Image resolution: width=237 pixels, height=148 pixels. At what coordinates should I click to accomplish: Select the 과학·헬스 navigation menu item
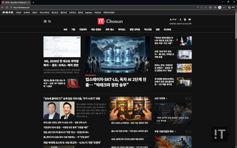coord(110,30)
